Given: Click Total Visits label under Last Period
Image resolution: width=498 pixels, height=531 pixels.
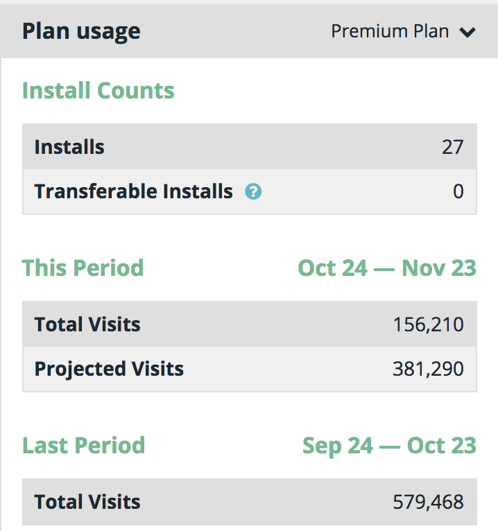Looking at the screenshot, I should coord(87,502).
